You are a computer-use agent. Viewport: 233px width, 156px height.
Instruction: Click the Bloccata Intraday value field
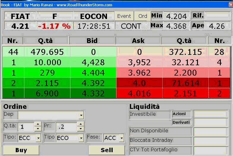pos(211,141)
